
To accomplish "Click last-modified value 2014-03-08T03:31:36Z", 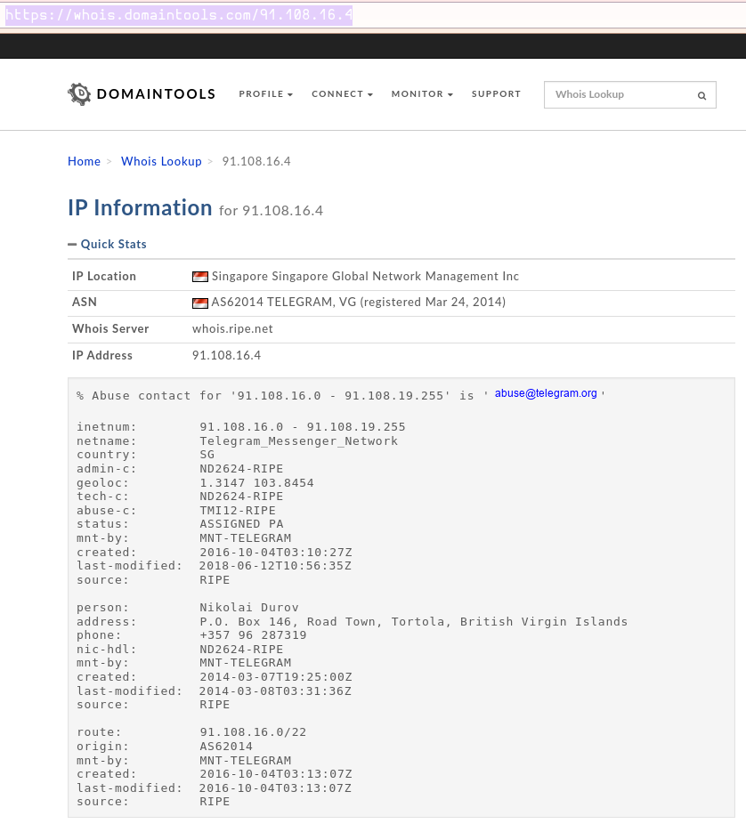I will [276, 691].
